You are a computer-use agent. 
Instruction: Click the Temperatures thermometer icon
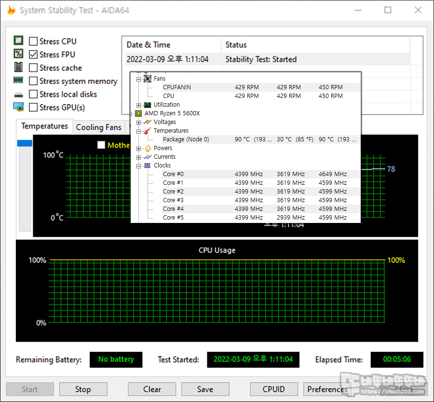tap(148, 131)
